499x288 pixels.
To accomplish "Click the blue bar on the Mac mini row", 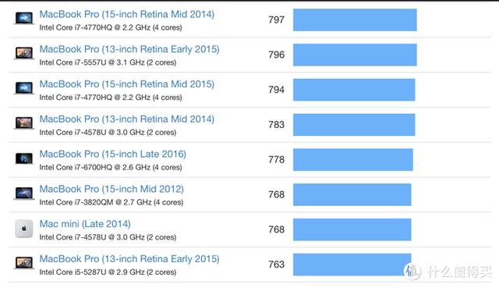I will pyautogui.click(x=352, y=229).
